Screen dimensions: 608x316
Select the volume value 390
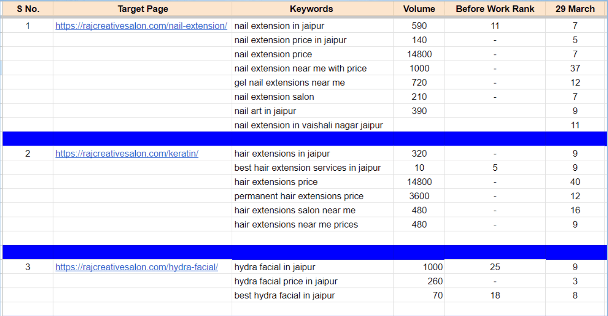coord(419,111)
